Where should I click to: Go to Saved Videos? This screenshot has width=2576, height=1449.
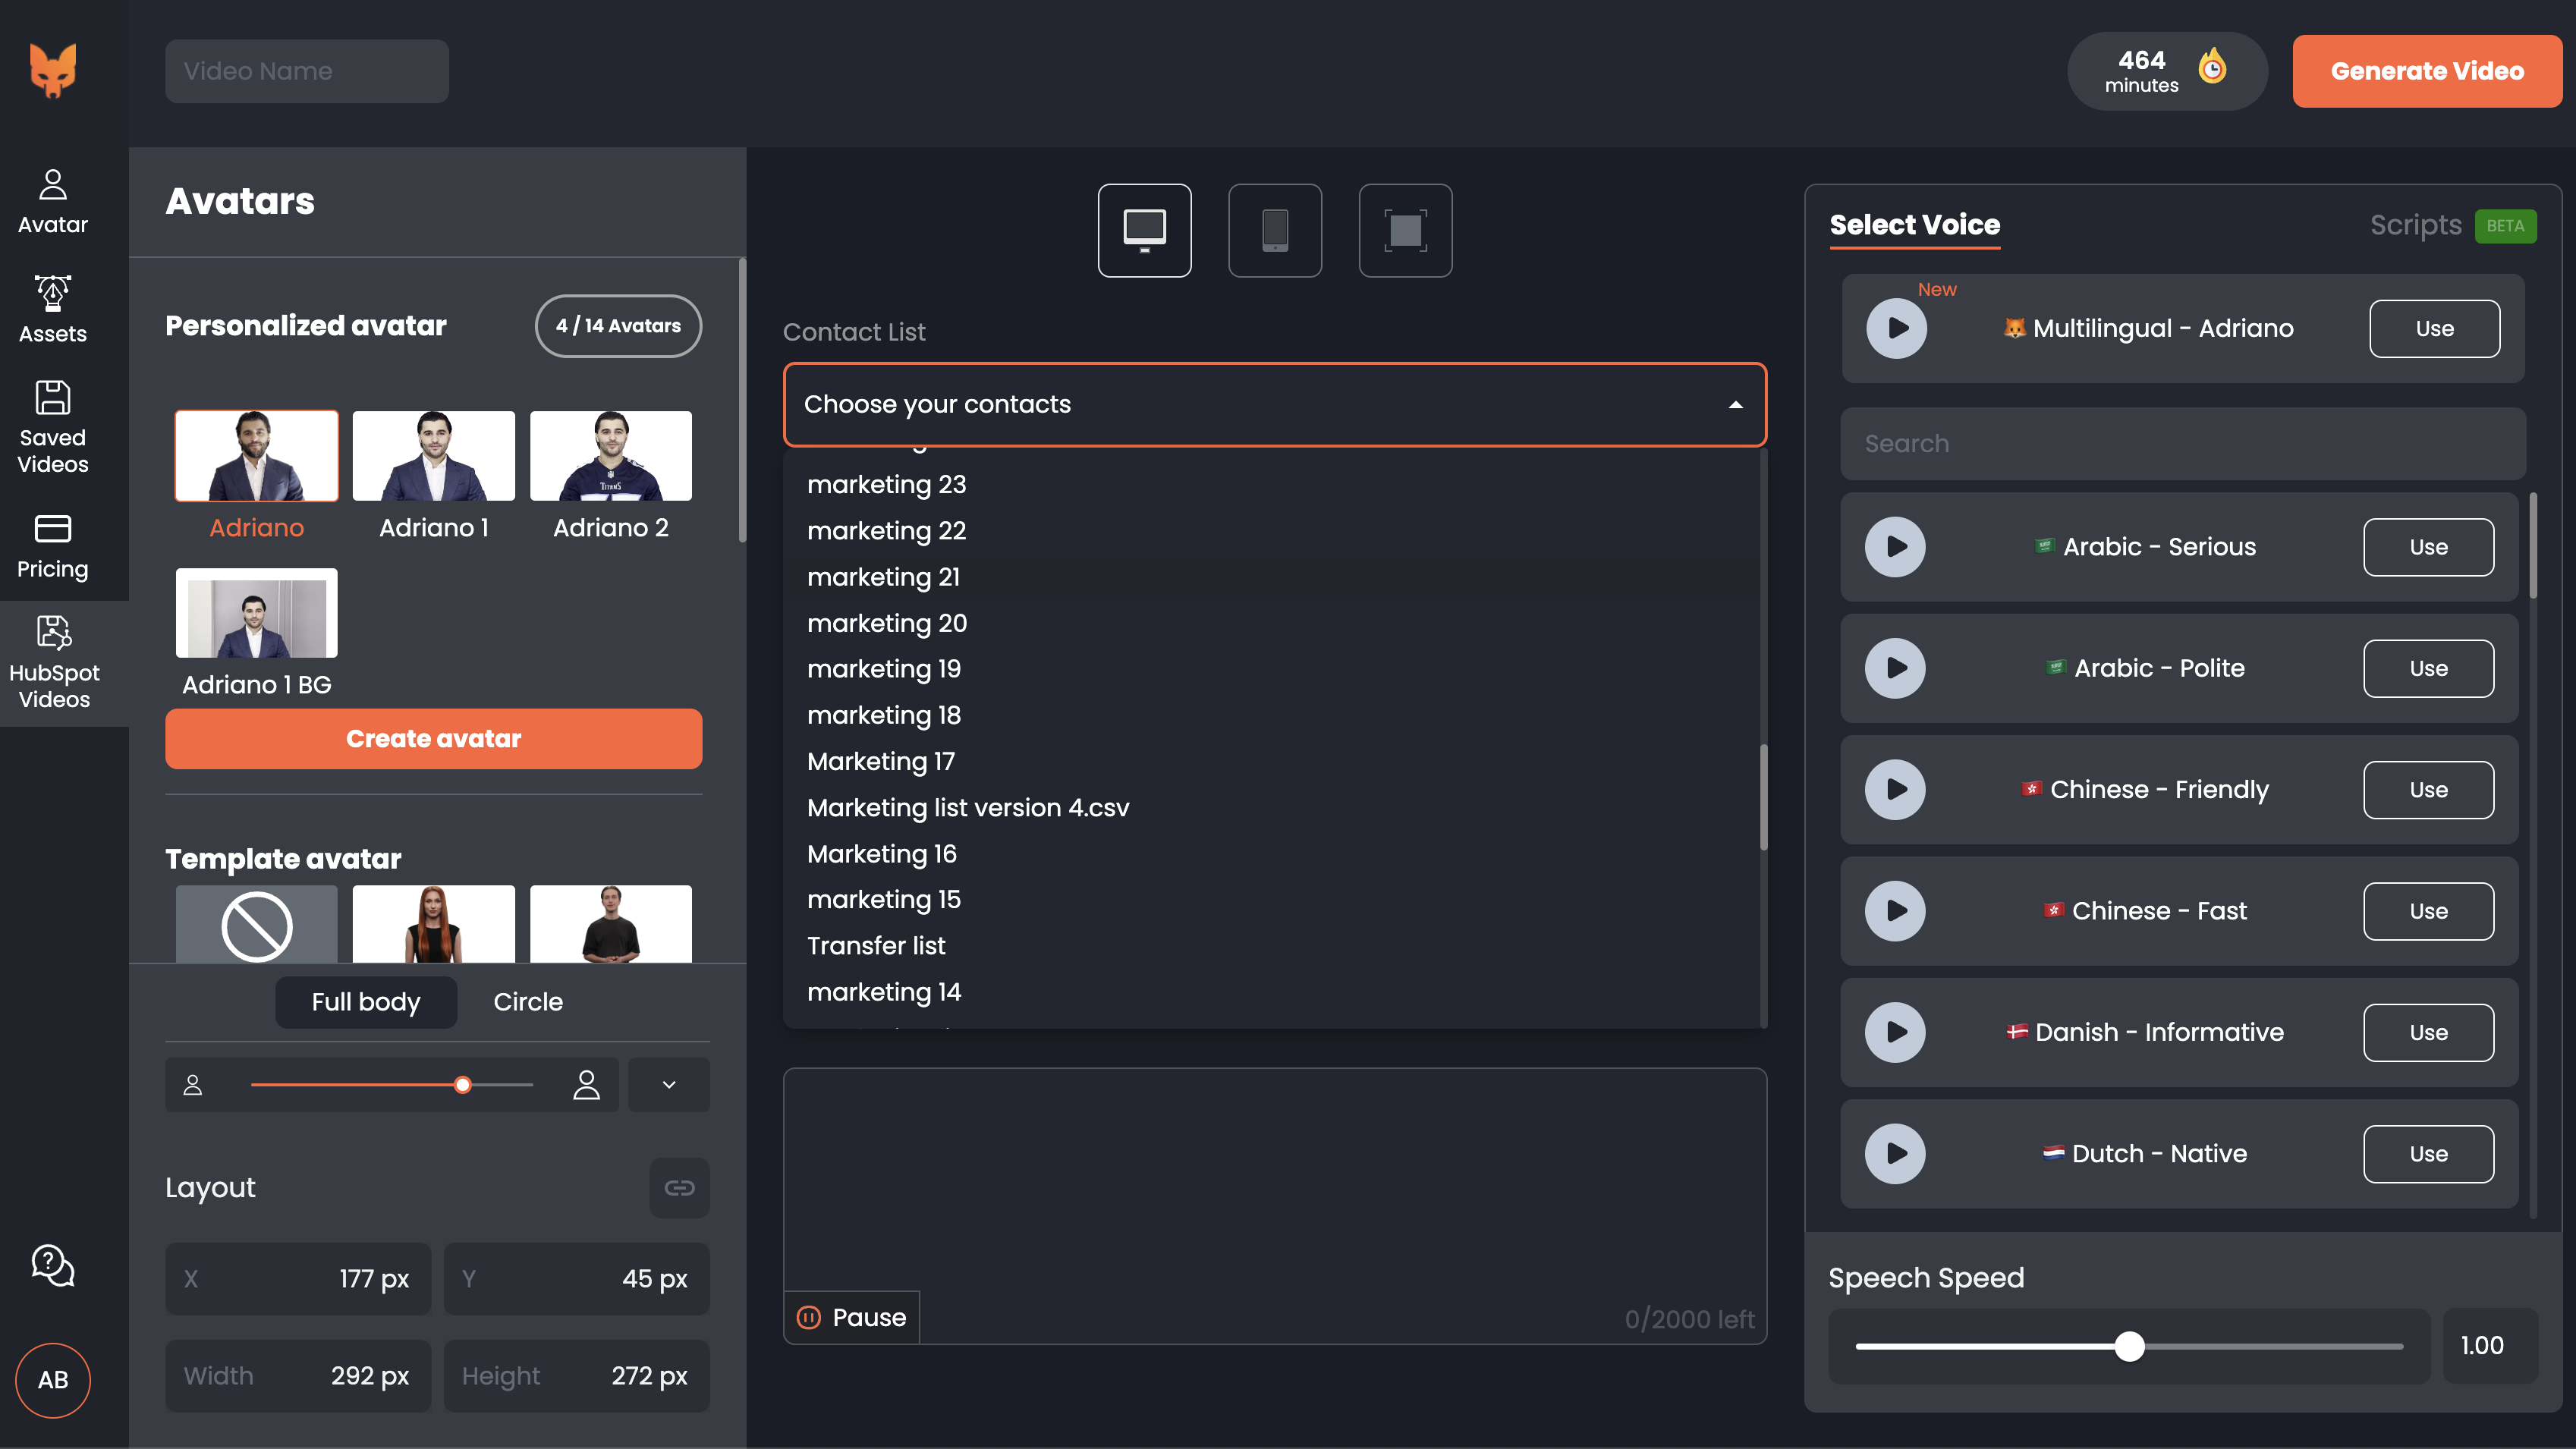click(x=53, y=427)
